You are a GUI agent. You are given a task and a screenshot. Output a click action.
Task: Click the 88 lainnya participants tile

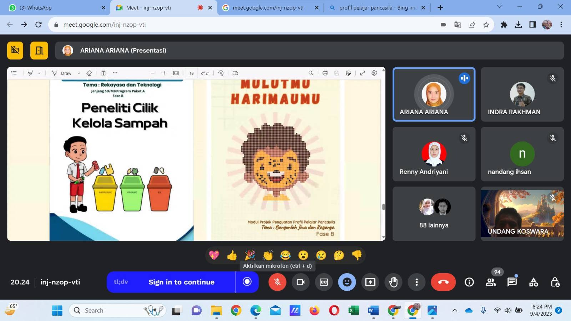(x=434, y=214)
